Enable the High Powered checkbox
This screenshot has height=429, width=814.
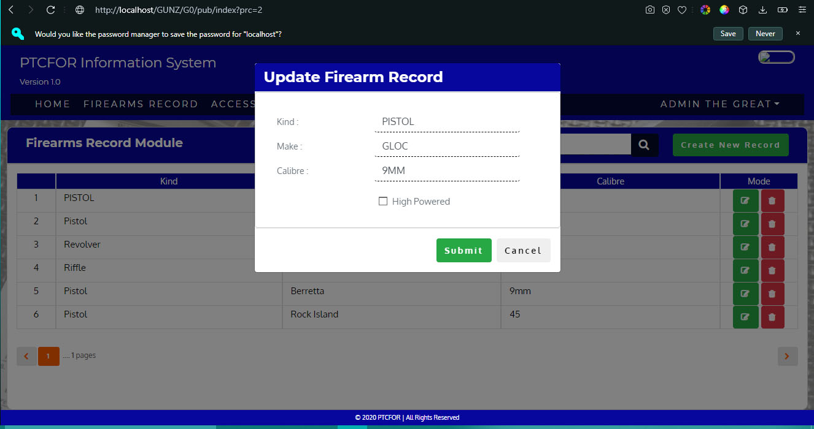383,201
